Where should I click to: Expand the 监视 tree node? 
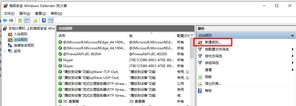(5, 51)
